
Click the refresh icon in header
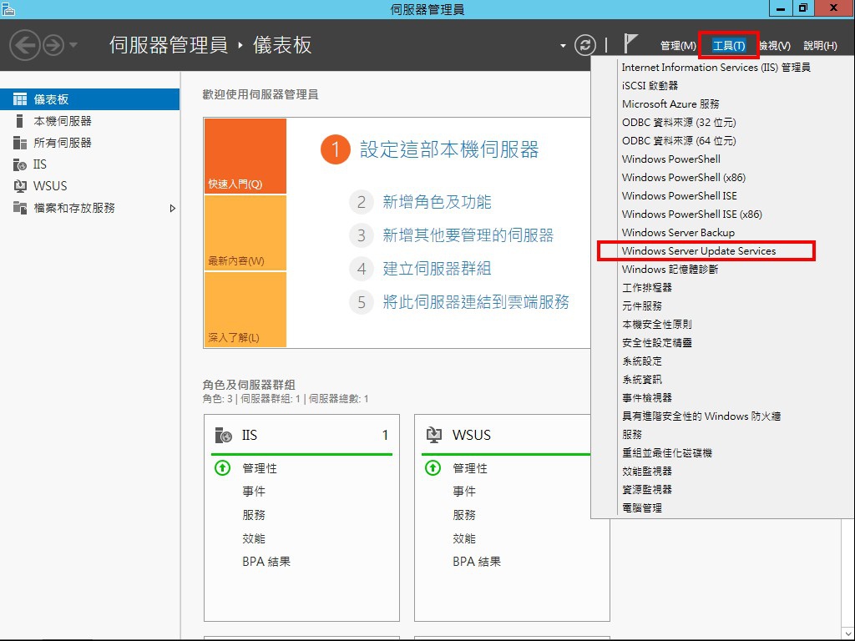pyautogui.click(x=585, y=45)
